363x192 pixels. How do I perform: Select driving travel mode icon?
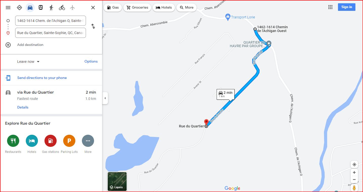tap(30, 8)
